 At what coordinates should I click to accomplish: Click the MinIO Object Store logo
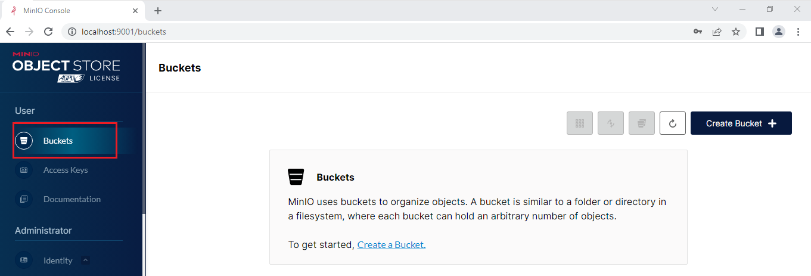click(x=66, y=67)
